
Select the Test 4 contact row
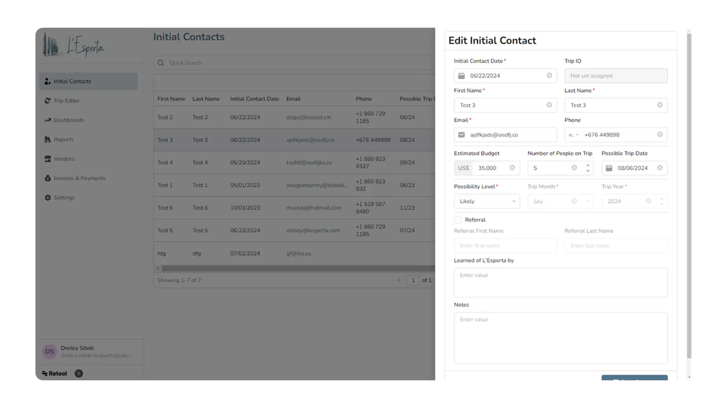pos(294,162)
